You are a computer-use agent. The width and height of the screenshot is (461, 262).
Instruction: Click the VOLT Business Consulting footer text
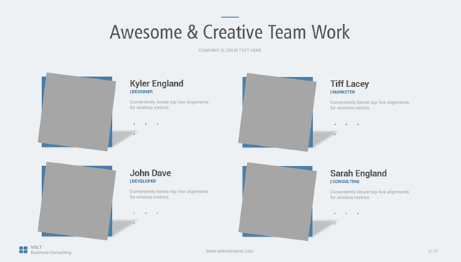click(x=51, y=250)
